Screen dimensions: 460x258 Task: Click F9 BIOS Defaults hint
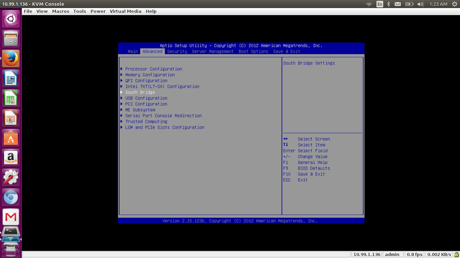point(306,168)
